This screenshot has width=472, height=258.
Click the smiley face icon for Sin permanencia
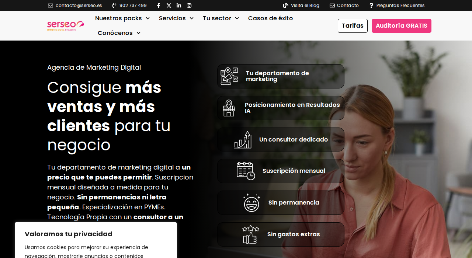coord(252,203)
